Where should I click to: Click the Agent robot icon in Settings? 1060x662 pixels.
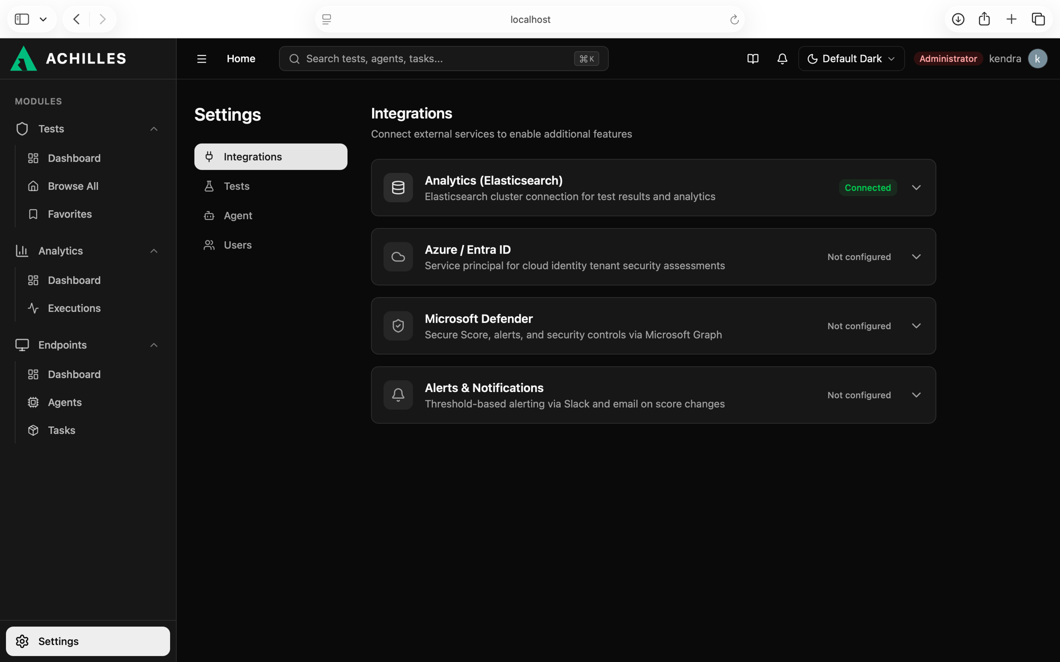(209, 216)
